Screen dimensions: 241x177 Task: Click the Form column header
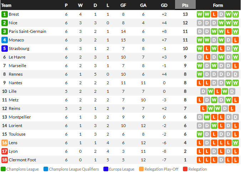(x=218, y=5)
